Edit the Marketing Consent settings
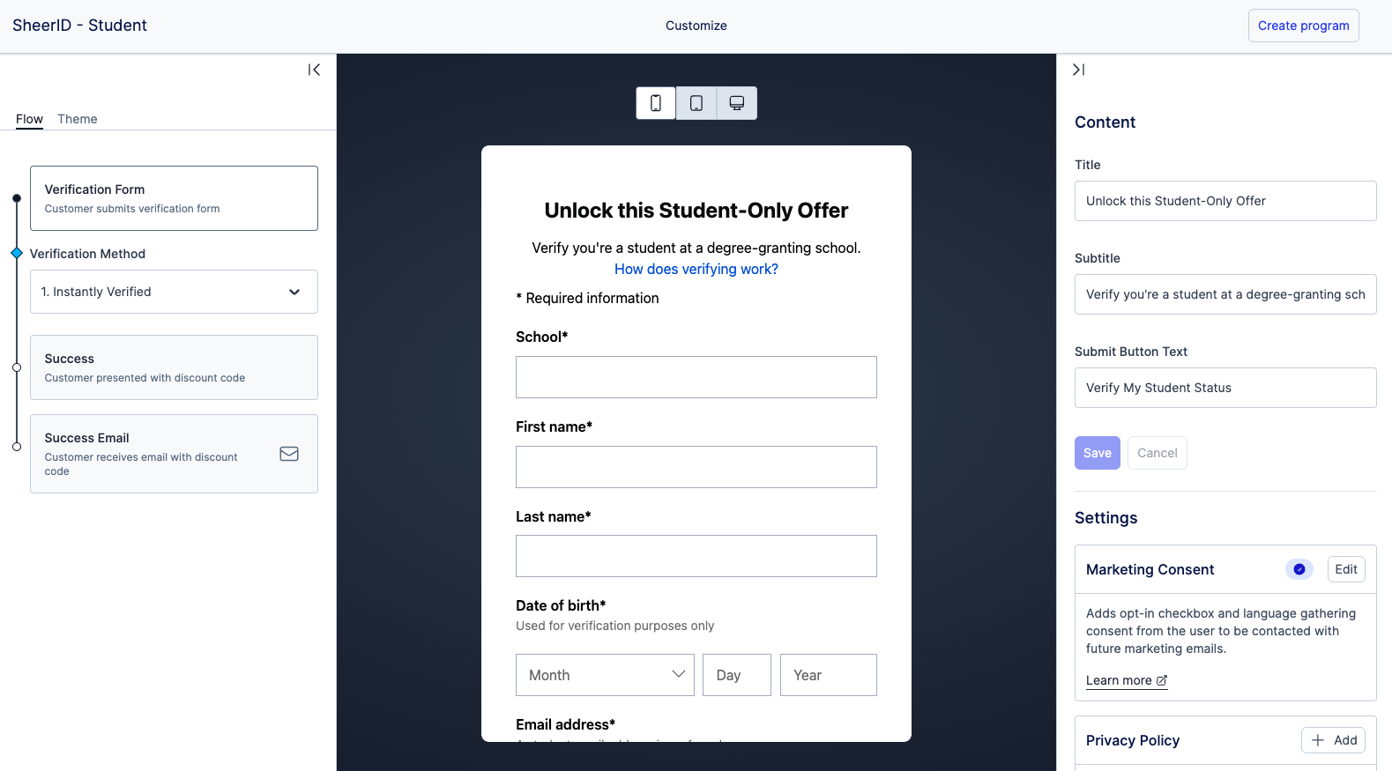Image resolution: width=1392 pixels, height=771 pixels. click(x=1346, y=569)
